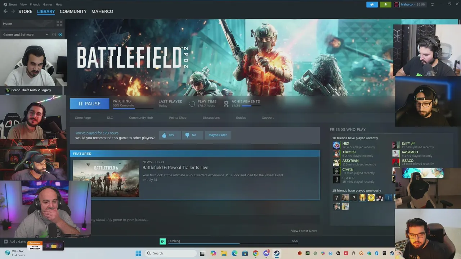
Task: Open the Friends menu
Action: [x=35, y=4]
